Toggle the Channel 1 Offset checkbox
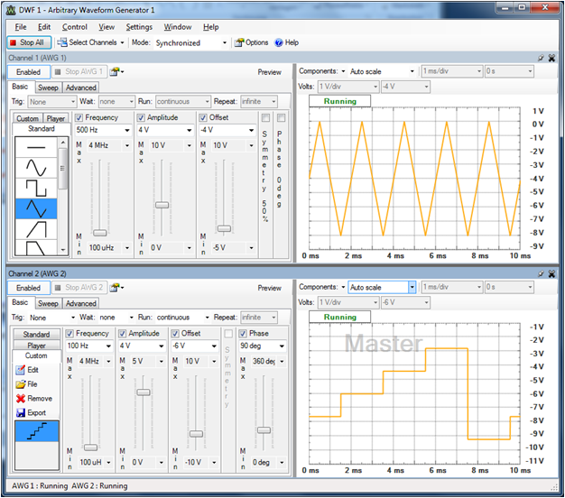This screenshot has width=565, height=498. tap(203, 117)
